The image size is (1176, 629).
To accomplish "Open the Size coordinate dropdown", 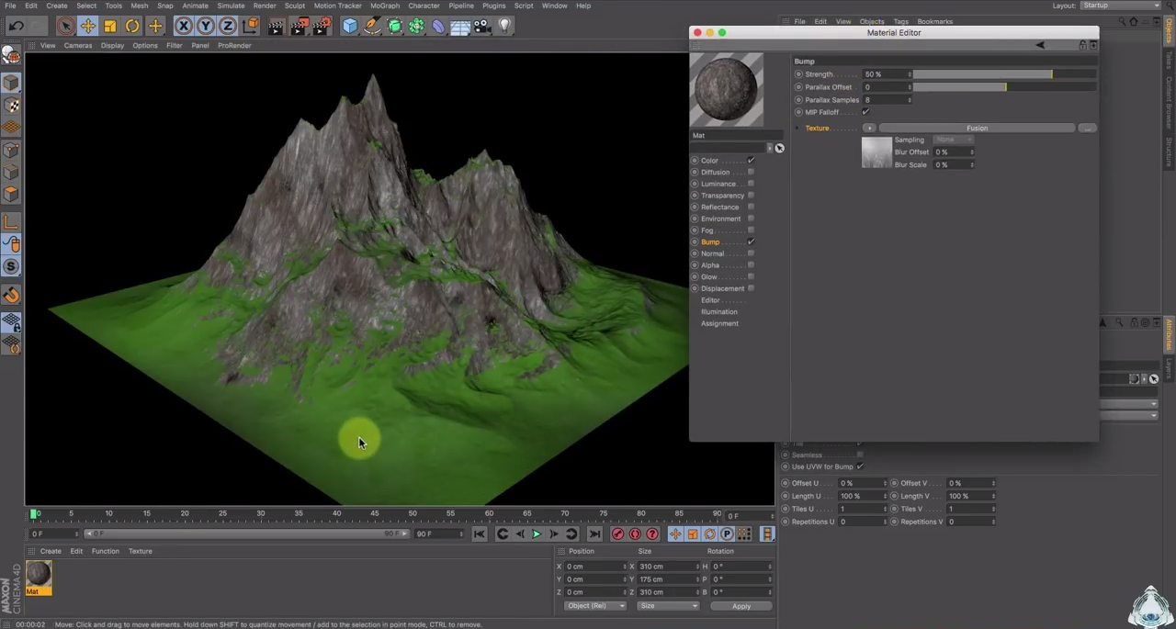I will 668,606.
